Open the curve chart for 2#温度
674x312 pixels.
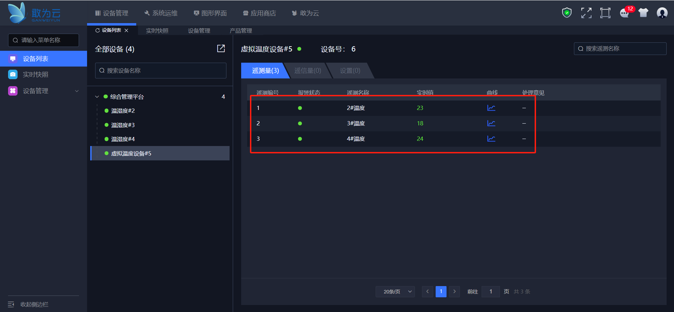tap(491, 108)
